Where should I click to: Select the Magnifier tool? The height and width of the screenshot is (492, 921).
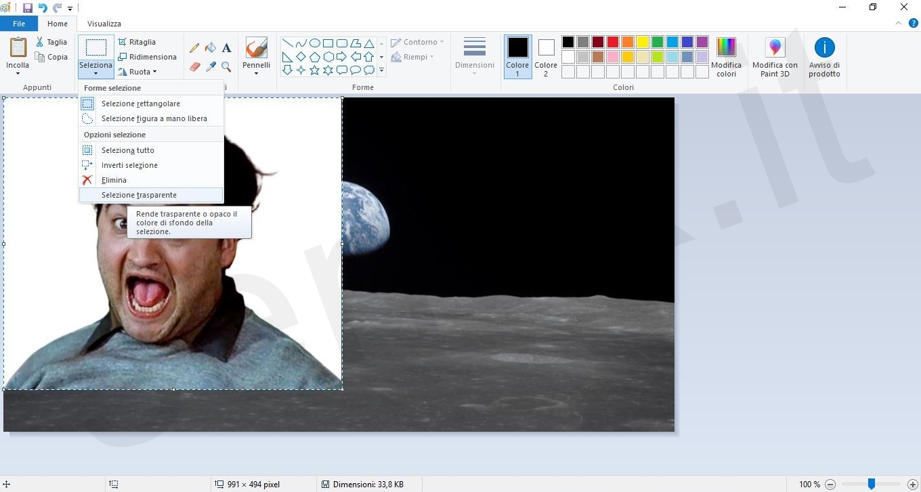226,66
